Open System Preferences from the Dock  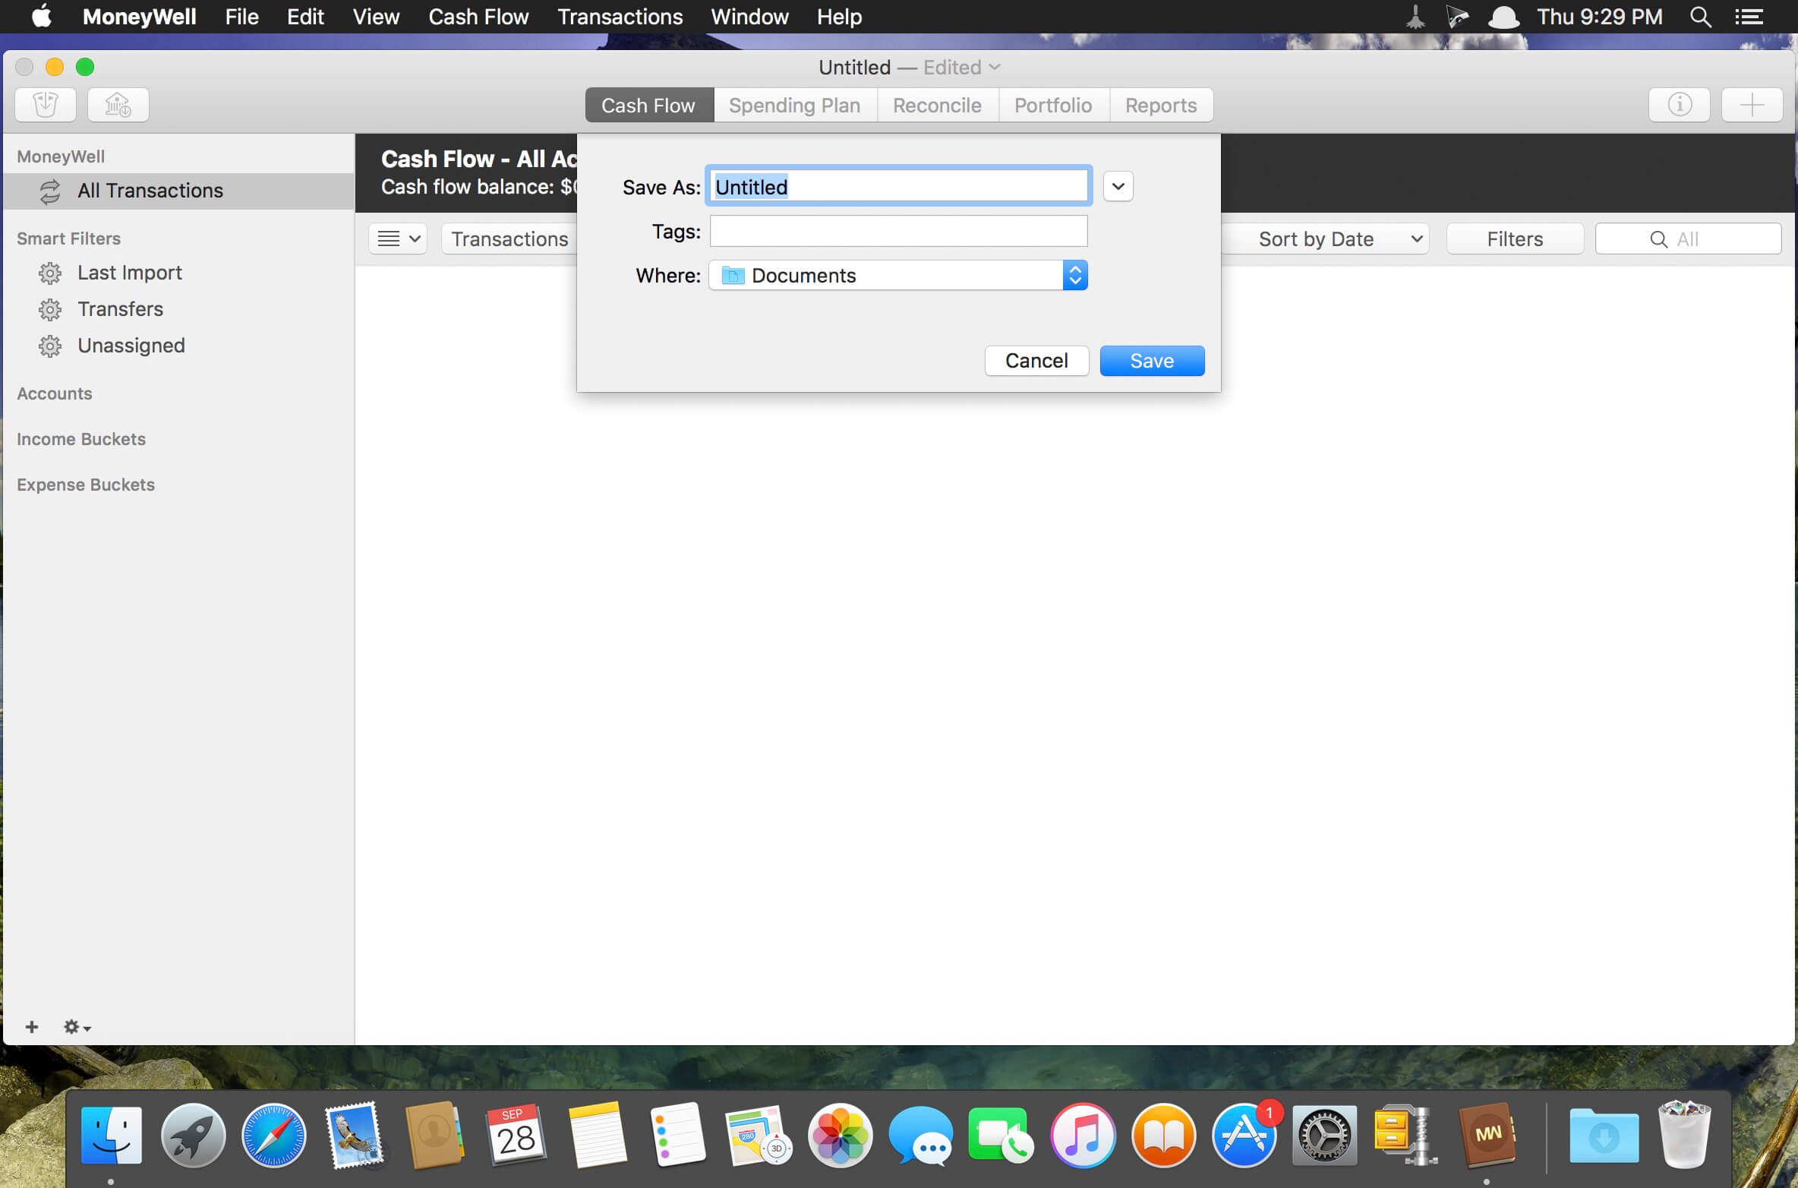[1325, 1135]
